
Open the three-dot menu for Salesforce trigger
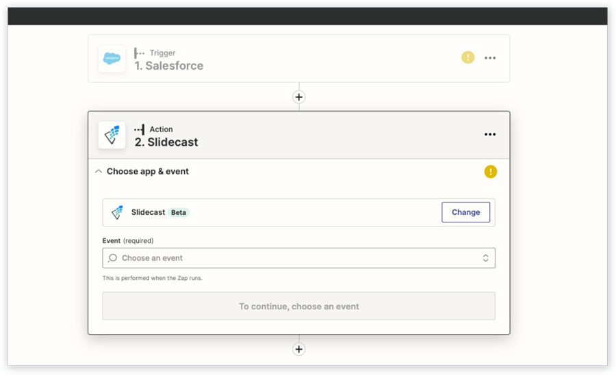point(490,57)
